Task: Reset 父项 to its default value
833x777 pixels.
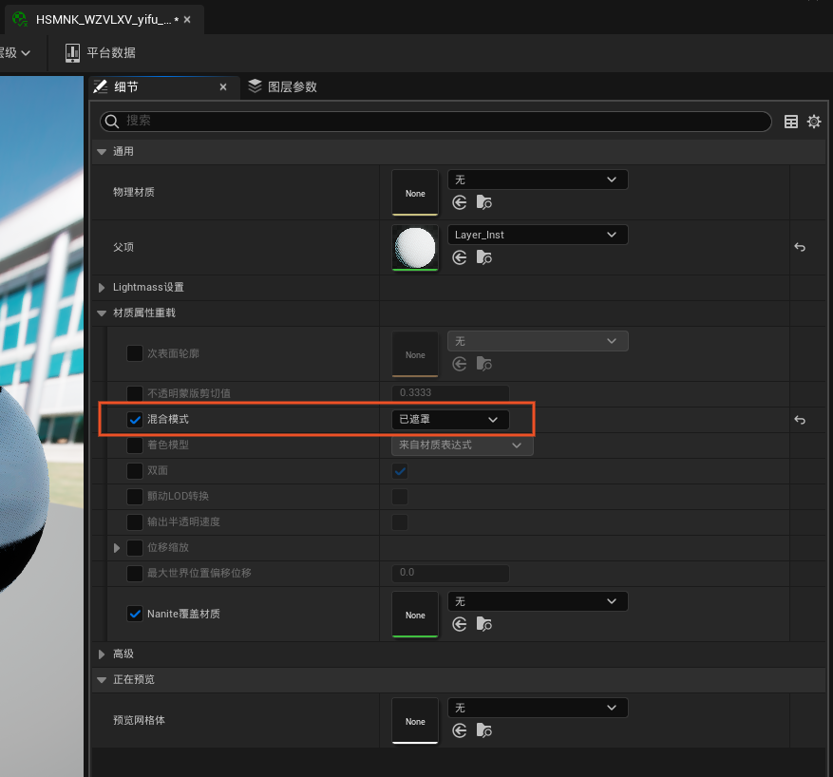Action: coord(800,247)
